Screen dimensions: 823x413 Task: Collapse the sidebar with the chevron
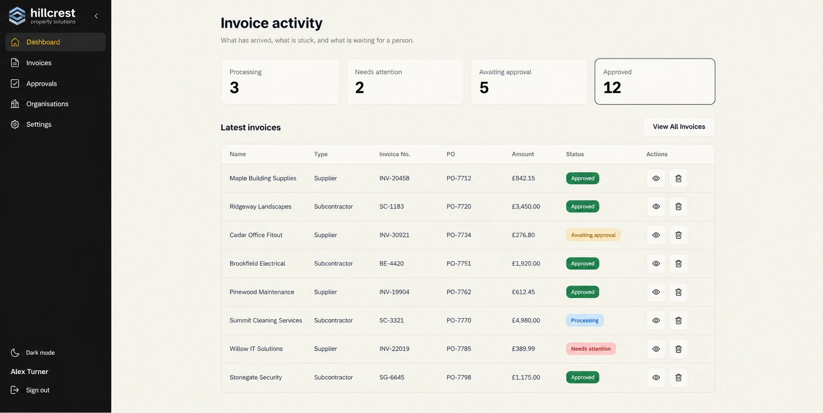(x=96, y=16)
